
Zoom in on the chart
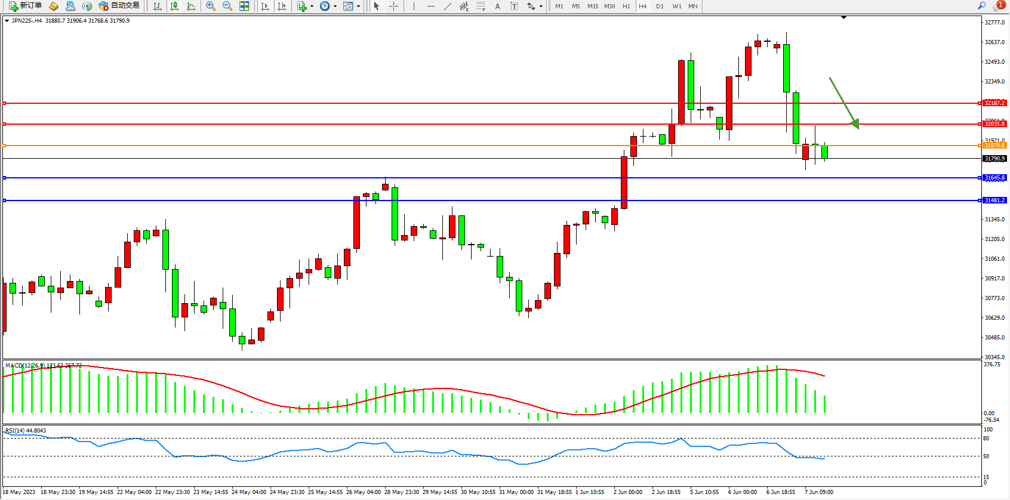pos(211,6)
